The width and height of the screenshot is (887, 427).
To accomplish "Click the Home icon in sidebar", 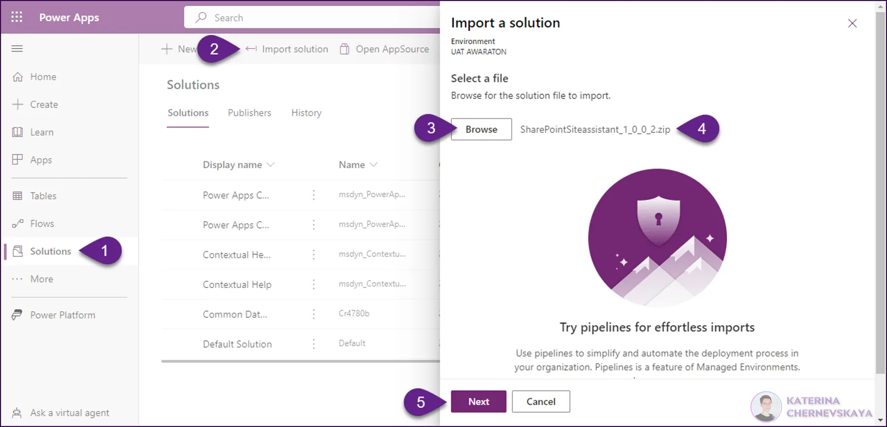I will 18,77.
